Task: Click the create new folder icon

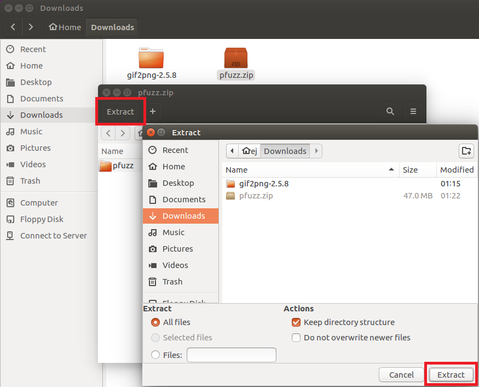Action: pos(466,151)
